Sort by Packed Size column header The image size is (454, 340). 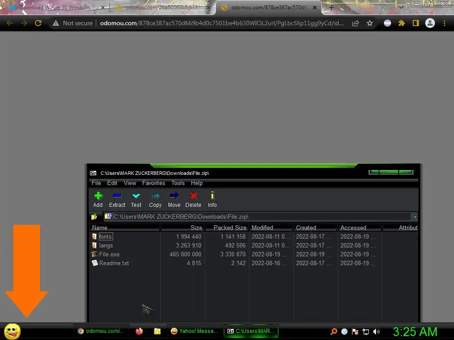point(227,228)
